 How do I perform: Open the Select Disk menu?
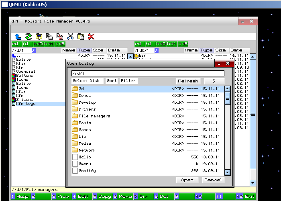click(x=86, y=81)
